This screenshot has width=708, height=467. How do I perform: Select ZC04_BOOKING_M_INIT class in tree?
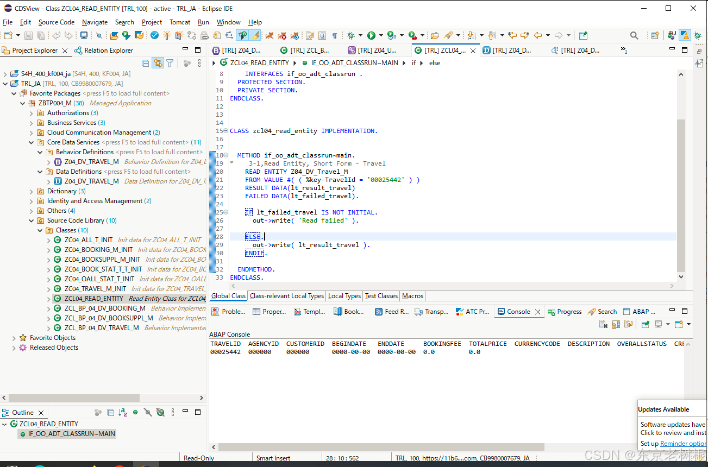click(x=98, y=250)
